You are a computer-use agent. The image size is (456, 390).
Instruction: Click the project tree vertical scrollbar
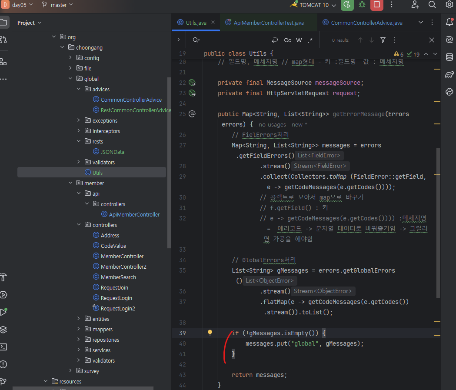(x=169, y=163)
